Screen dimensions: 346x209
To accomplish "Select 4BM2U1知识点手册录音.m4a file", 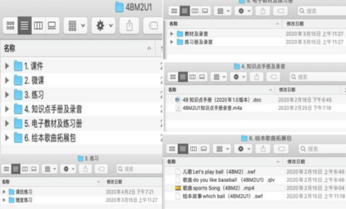I will tap(212, 108).
